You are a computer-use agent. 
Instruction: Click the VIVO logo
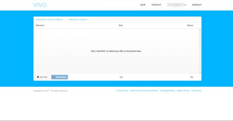click(40, 5)
